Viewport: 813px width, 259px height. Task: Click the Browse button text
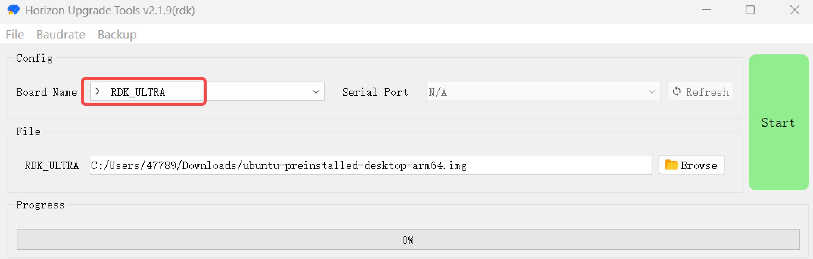pos(699,165)
